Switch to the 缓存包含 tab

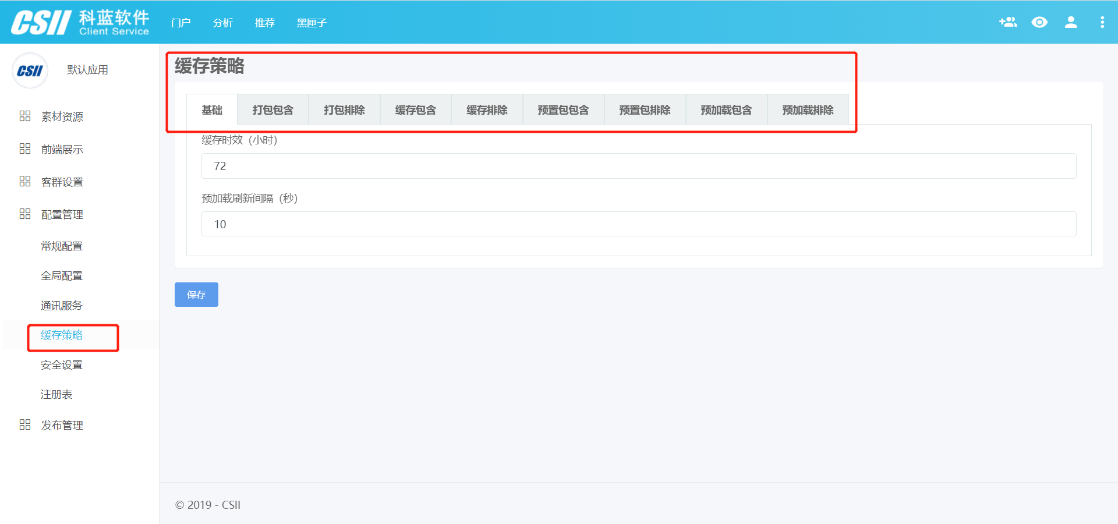pyautogui.click(x=416, y=109)
